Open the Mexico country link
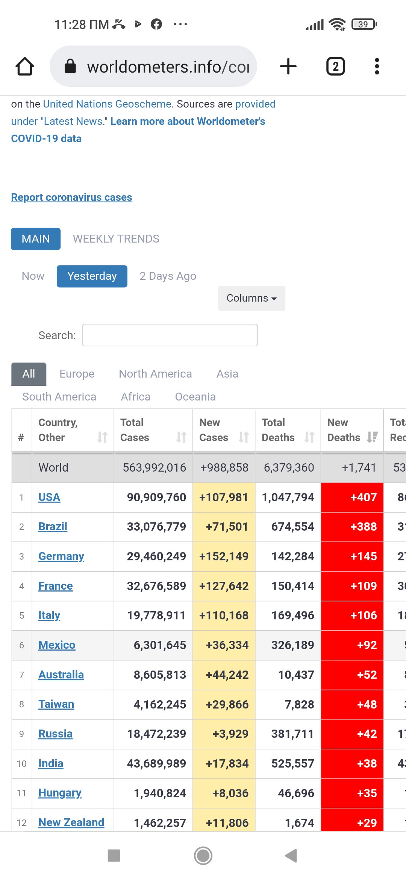The width and height of the screenshot is (406, 880). [x=57, y=645]
